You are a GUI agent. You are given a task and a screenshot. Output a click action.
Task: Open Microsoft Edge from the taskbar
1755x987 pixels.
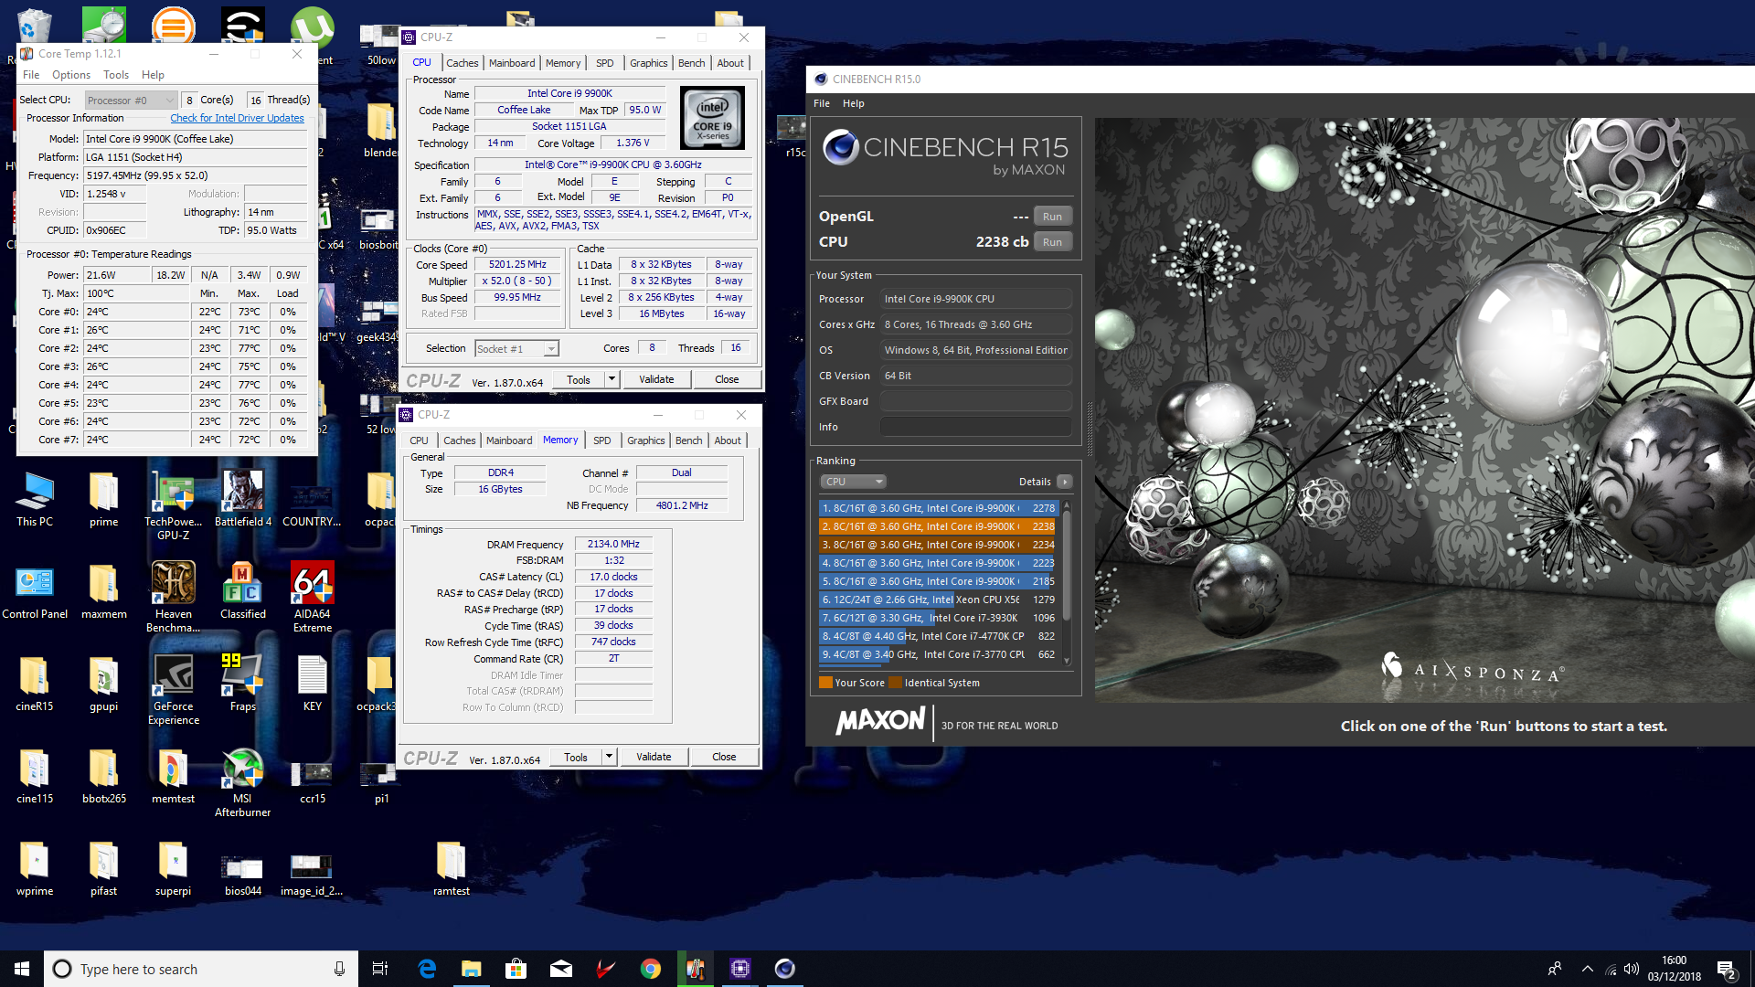tap(427, 969)
